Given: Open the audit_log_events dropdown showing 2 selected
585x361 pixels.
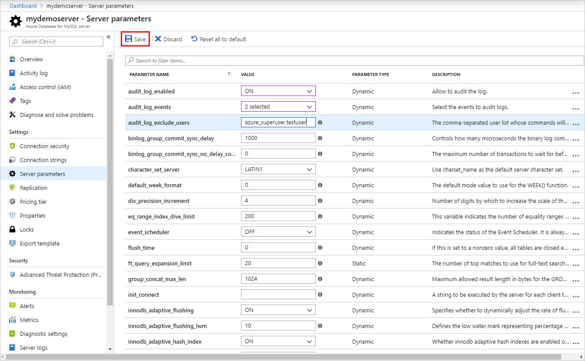Looking at the screenshot, I should [278, 107].
